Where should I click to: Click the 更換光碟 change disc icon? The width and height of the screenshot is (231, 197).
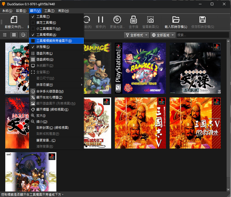coord(117,20)
